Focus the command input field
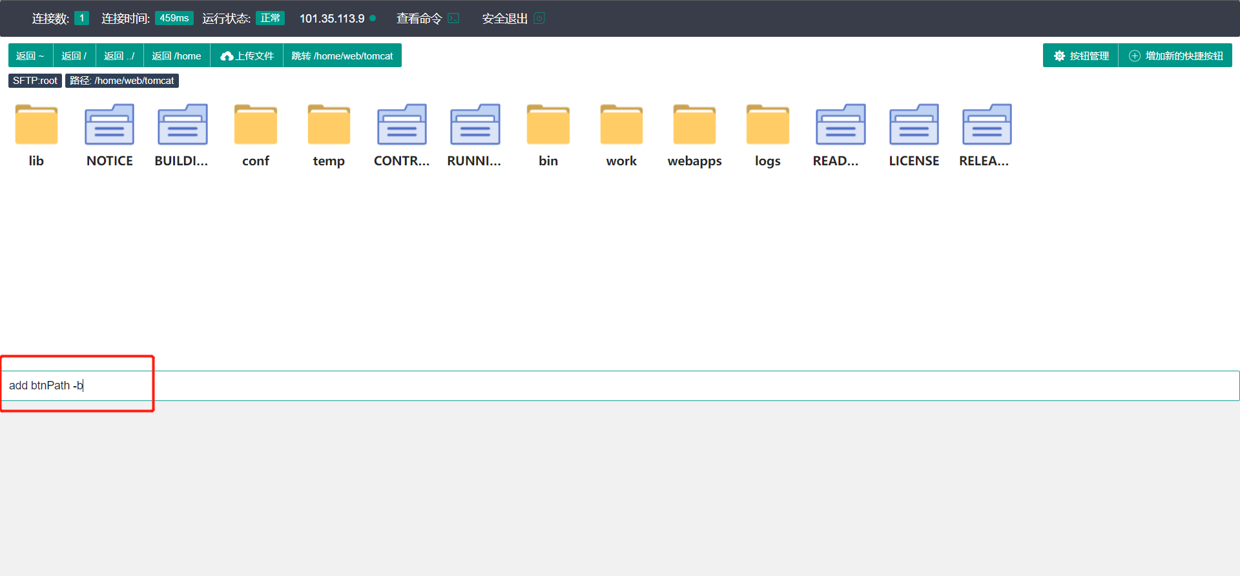 [620, 386]
